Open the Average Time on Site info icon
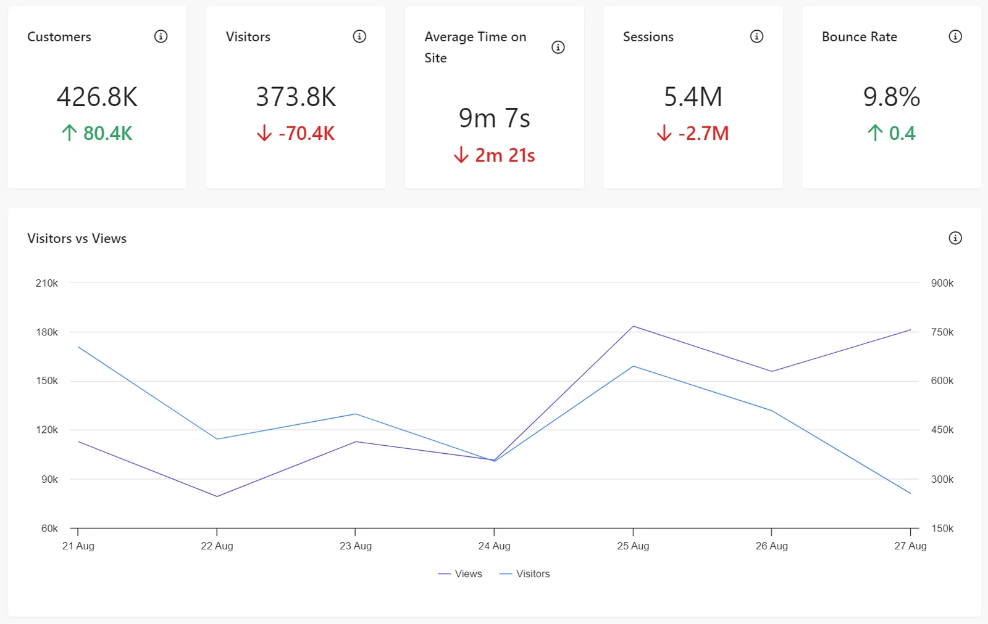 pyautogui.click(x=558, y=47)
